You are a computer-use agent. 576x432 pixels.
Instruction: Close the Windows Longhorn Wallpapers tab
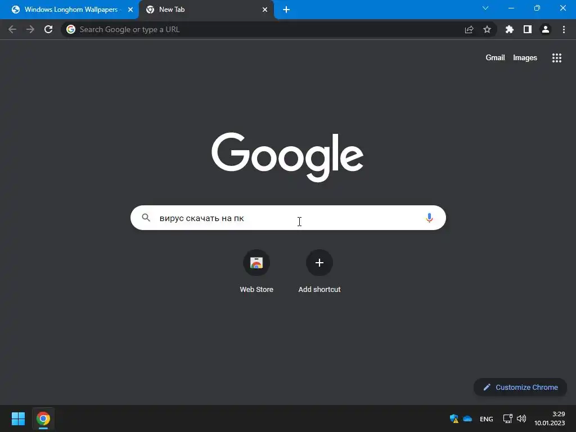pyautogui.click(x=130, y=10)
